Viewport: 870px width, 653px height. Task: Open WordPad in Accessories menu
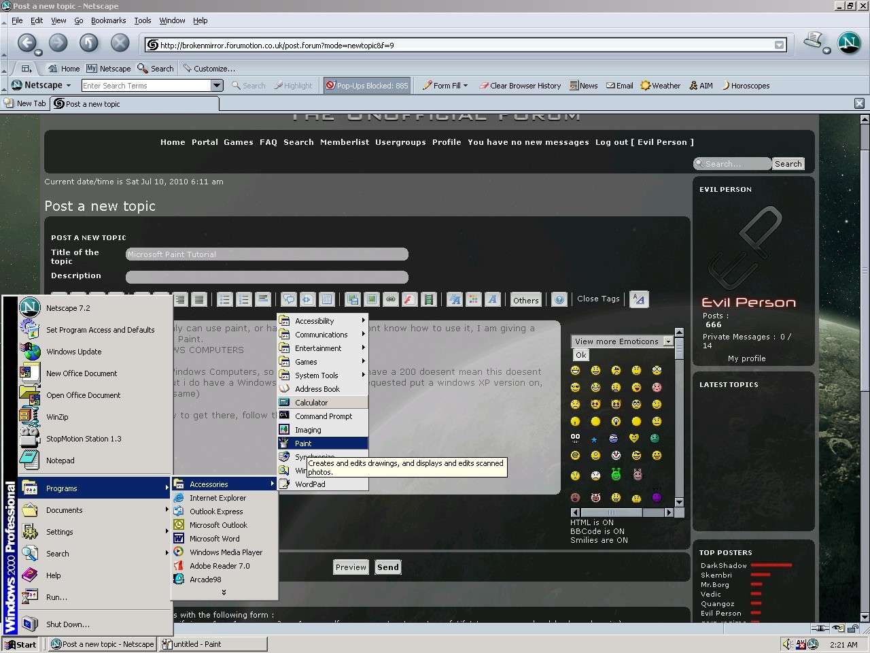point(323,484)
